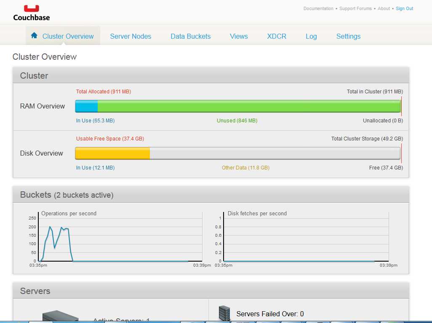Viewport: 432px width, 323px height.
Task: Go to the Views tab
Action: 239,36
